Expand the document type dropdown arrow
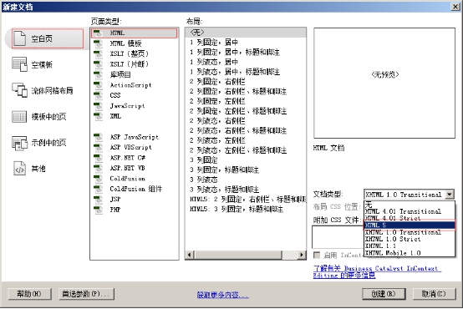 pyautogui.click(x=450, y=195)
